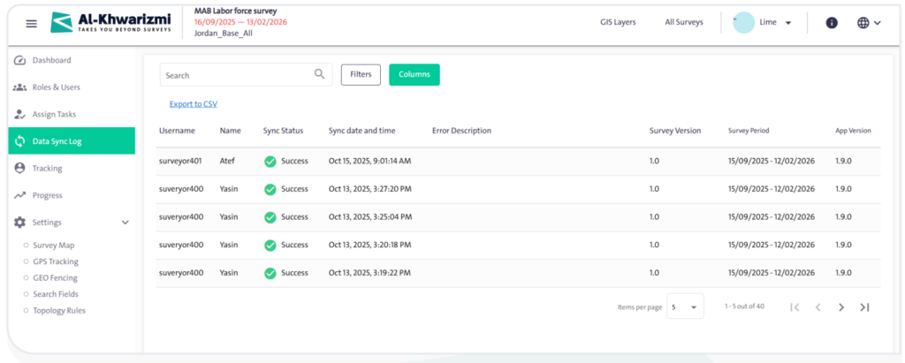Screen dimensions: 905x363
Task: Select Survey Map under Settings
Action: tap(54, 245)
